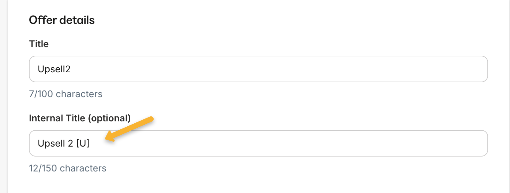Click the "Offer details" heading
This screenshot has width=510, height=193.
(x=62, y=20)
